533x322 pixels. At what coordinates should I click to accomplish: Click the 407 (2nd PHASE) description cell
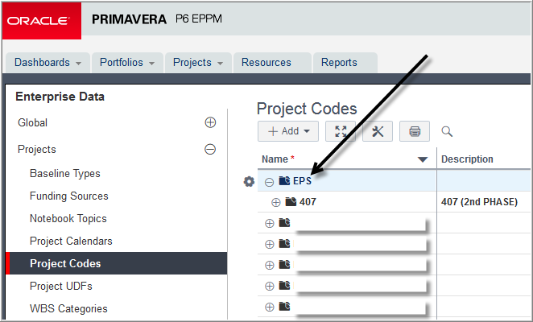coord(479,202)
